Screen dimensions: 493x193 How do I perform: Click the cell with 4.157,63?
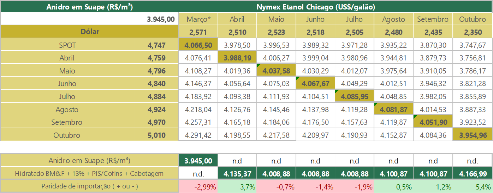coord(355,122)
